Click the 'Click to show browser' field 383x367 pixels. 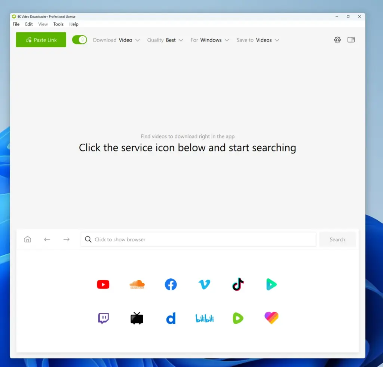pyautogui.click(x=198, y=239)
